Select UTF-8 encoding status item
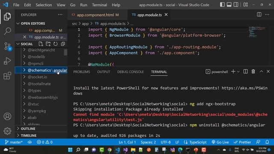274x154 pixels. pyautogui.click(x=166, y=142)
